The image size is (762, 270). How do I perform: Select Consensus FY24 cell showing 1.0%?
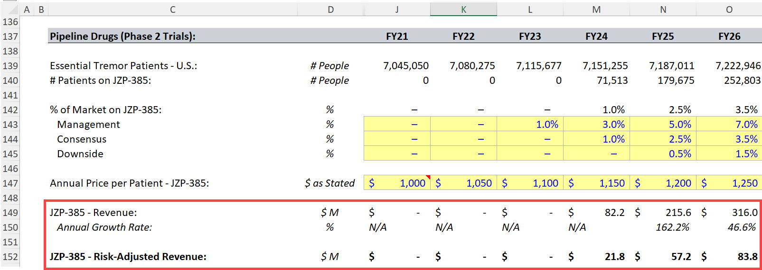pos(596,139)
